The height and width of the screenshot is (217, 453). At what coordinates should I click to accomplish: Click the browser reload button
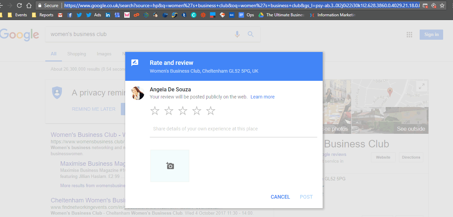click(19, 5)
